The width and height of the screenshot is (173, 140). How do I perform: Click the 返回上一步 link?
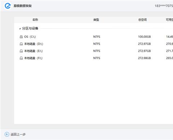tap(18, 134)
